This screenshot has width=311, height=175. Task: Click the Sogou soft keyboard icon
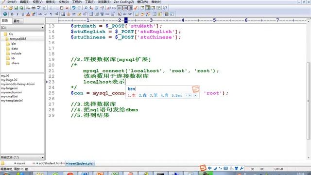[225, 168]
